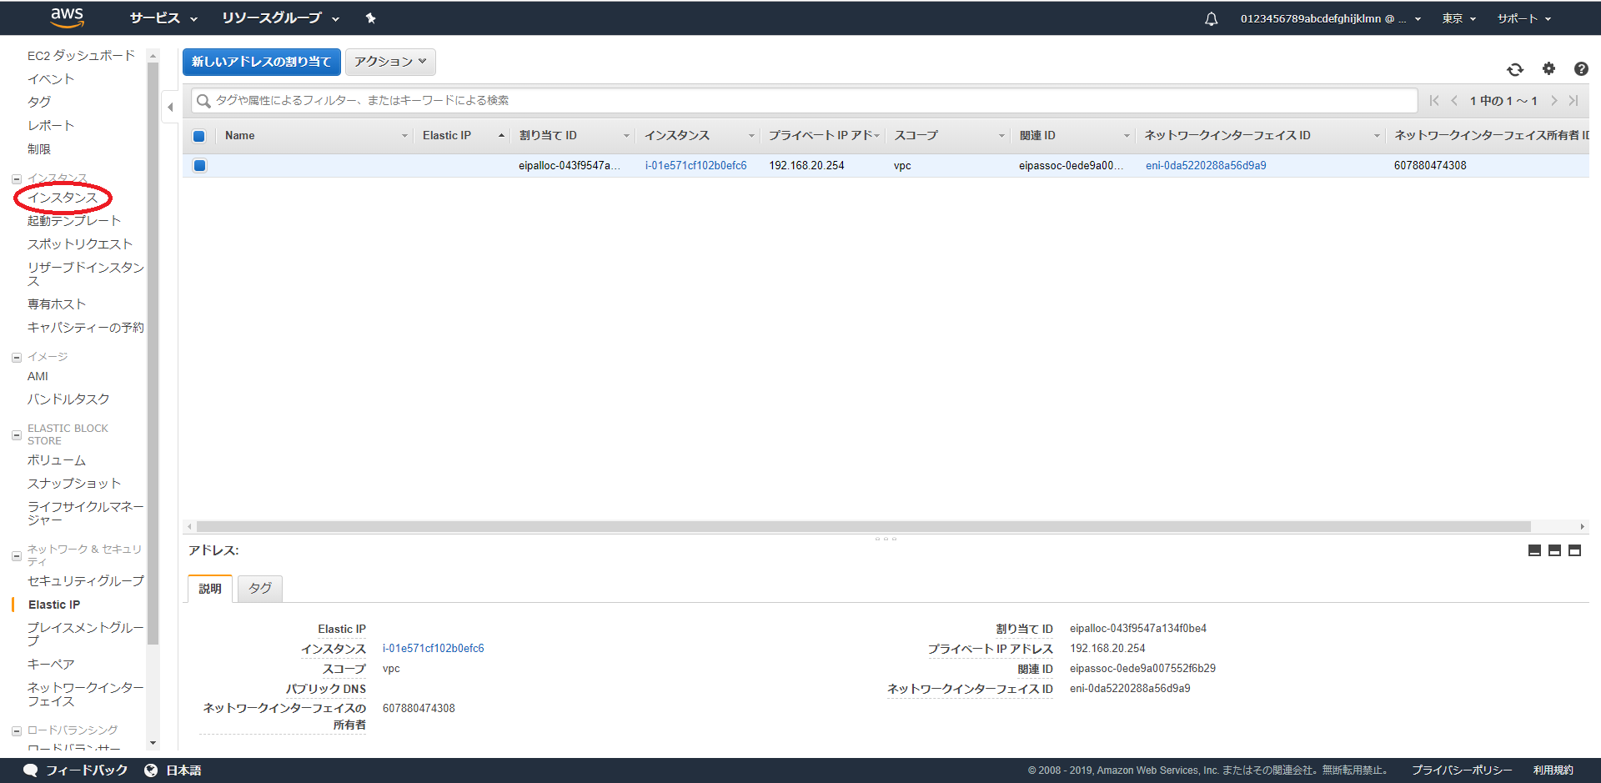
Task: Open the preferences gear icon
Action: pyautogui.click(x=1548, y=70)
